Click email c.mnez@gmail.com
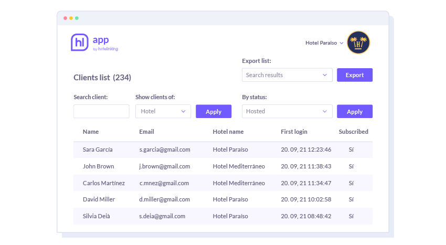Image resolution: width=446 pixels, height=245 pixels. click(x=164, y=183)
